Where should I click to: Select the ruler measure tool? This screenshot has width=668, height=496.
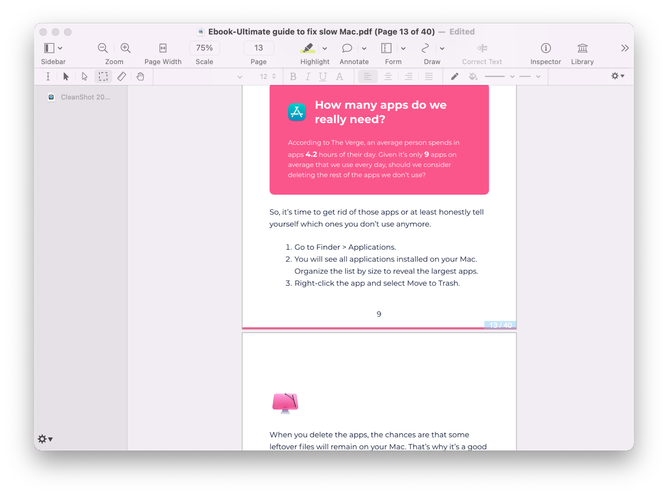[121, 76]
